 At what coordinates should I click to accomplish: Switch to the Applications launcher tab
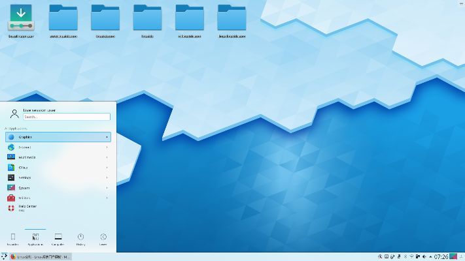(35, 239)
